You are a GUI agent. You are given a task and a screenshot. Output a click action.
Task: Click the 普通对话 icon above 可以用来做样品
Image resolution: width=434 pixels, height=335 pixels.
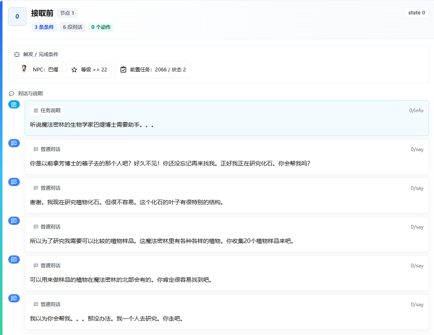36,266
